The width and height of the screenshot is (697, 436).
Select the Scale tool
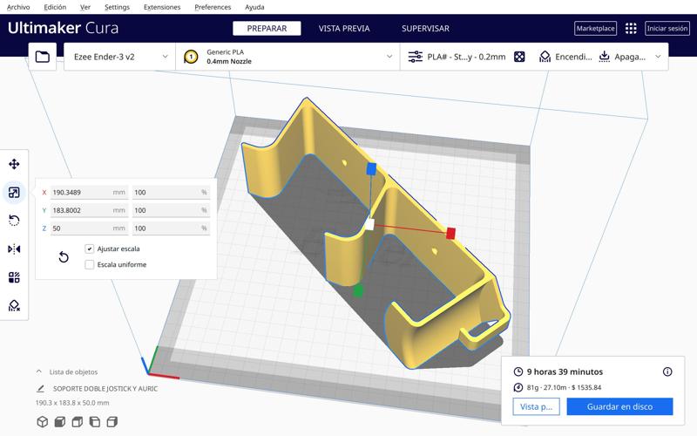pyautogui.click(x=14, y=193)
